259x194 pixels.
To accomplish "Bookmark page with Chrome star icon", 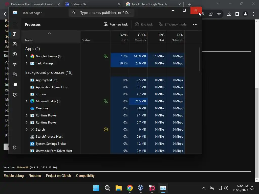I will point(219,14).
